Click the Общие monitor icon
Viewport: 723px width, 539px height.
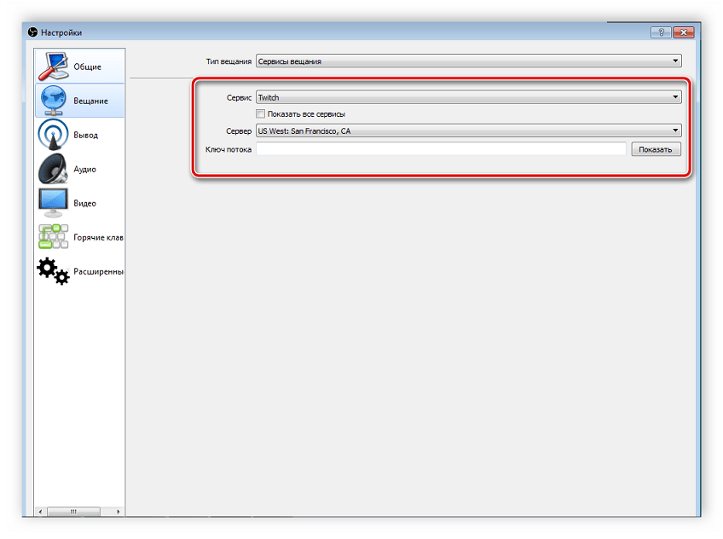click(53, 67)
